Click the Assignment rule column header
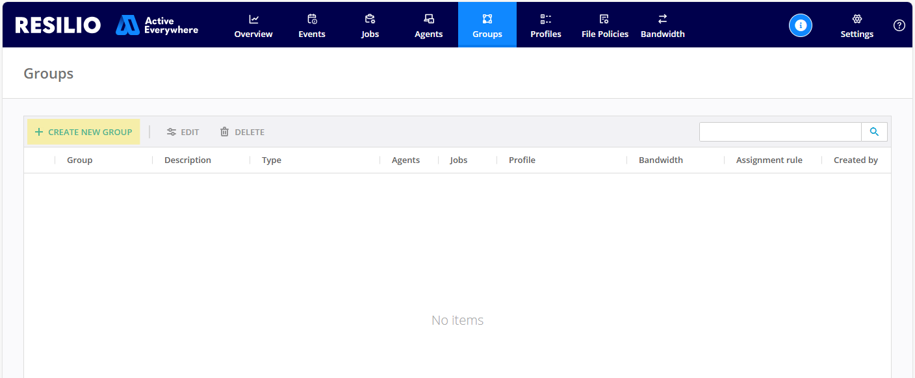The width and height of the screenshot is (915, 378). click(769, 160)
